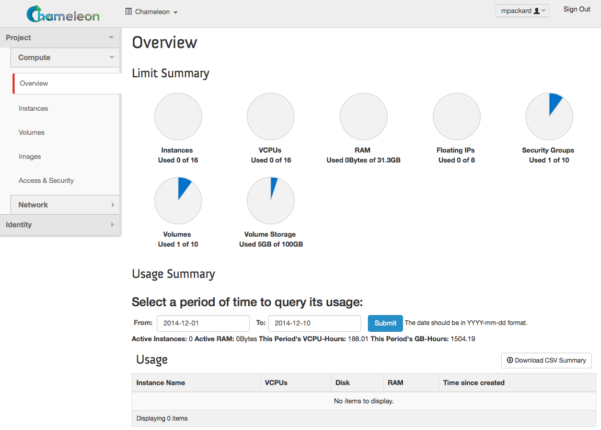Click the download icon in CSV Summary button
The height and width of the screenshot is (430, 601).
point(509,360)
